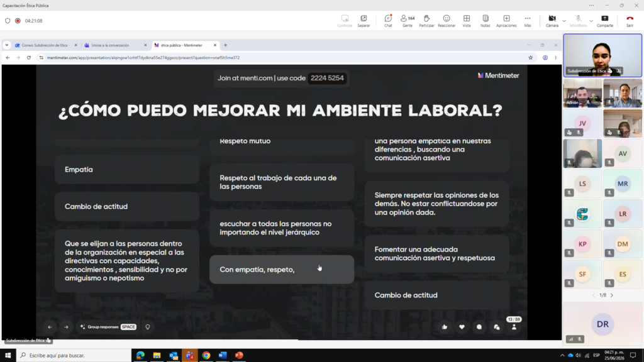This screenshot has width=644, height=362.
Task: Open the Más more-actions menu
Action: [528, 21]
